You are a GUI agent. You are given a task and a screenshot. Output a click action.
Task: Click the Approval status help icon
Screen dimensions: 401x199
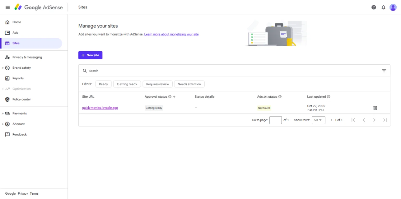(x=170, y=97)
